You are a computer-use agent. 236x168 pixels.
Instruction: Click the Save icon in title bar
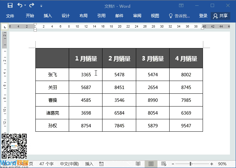coord(10,5)
